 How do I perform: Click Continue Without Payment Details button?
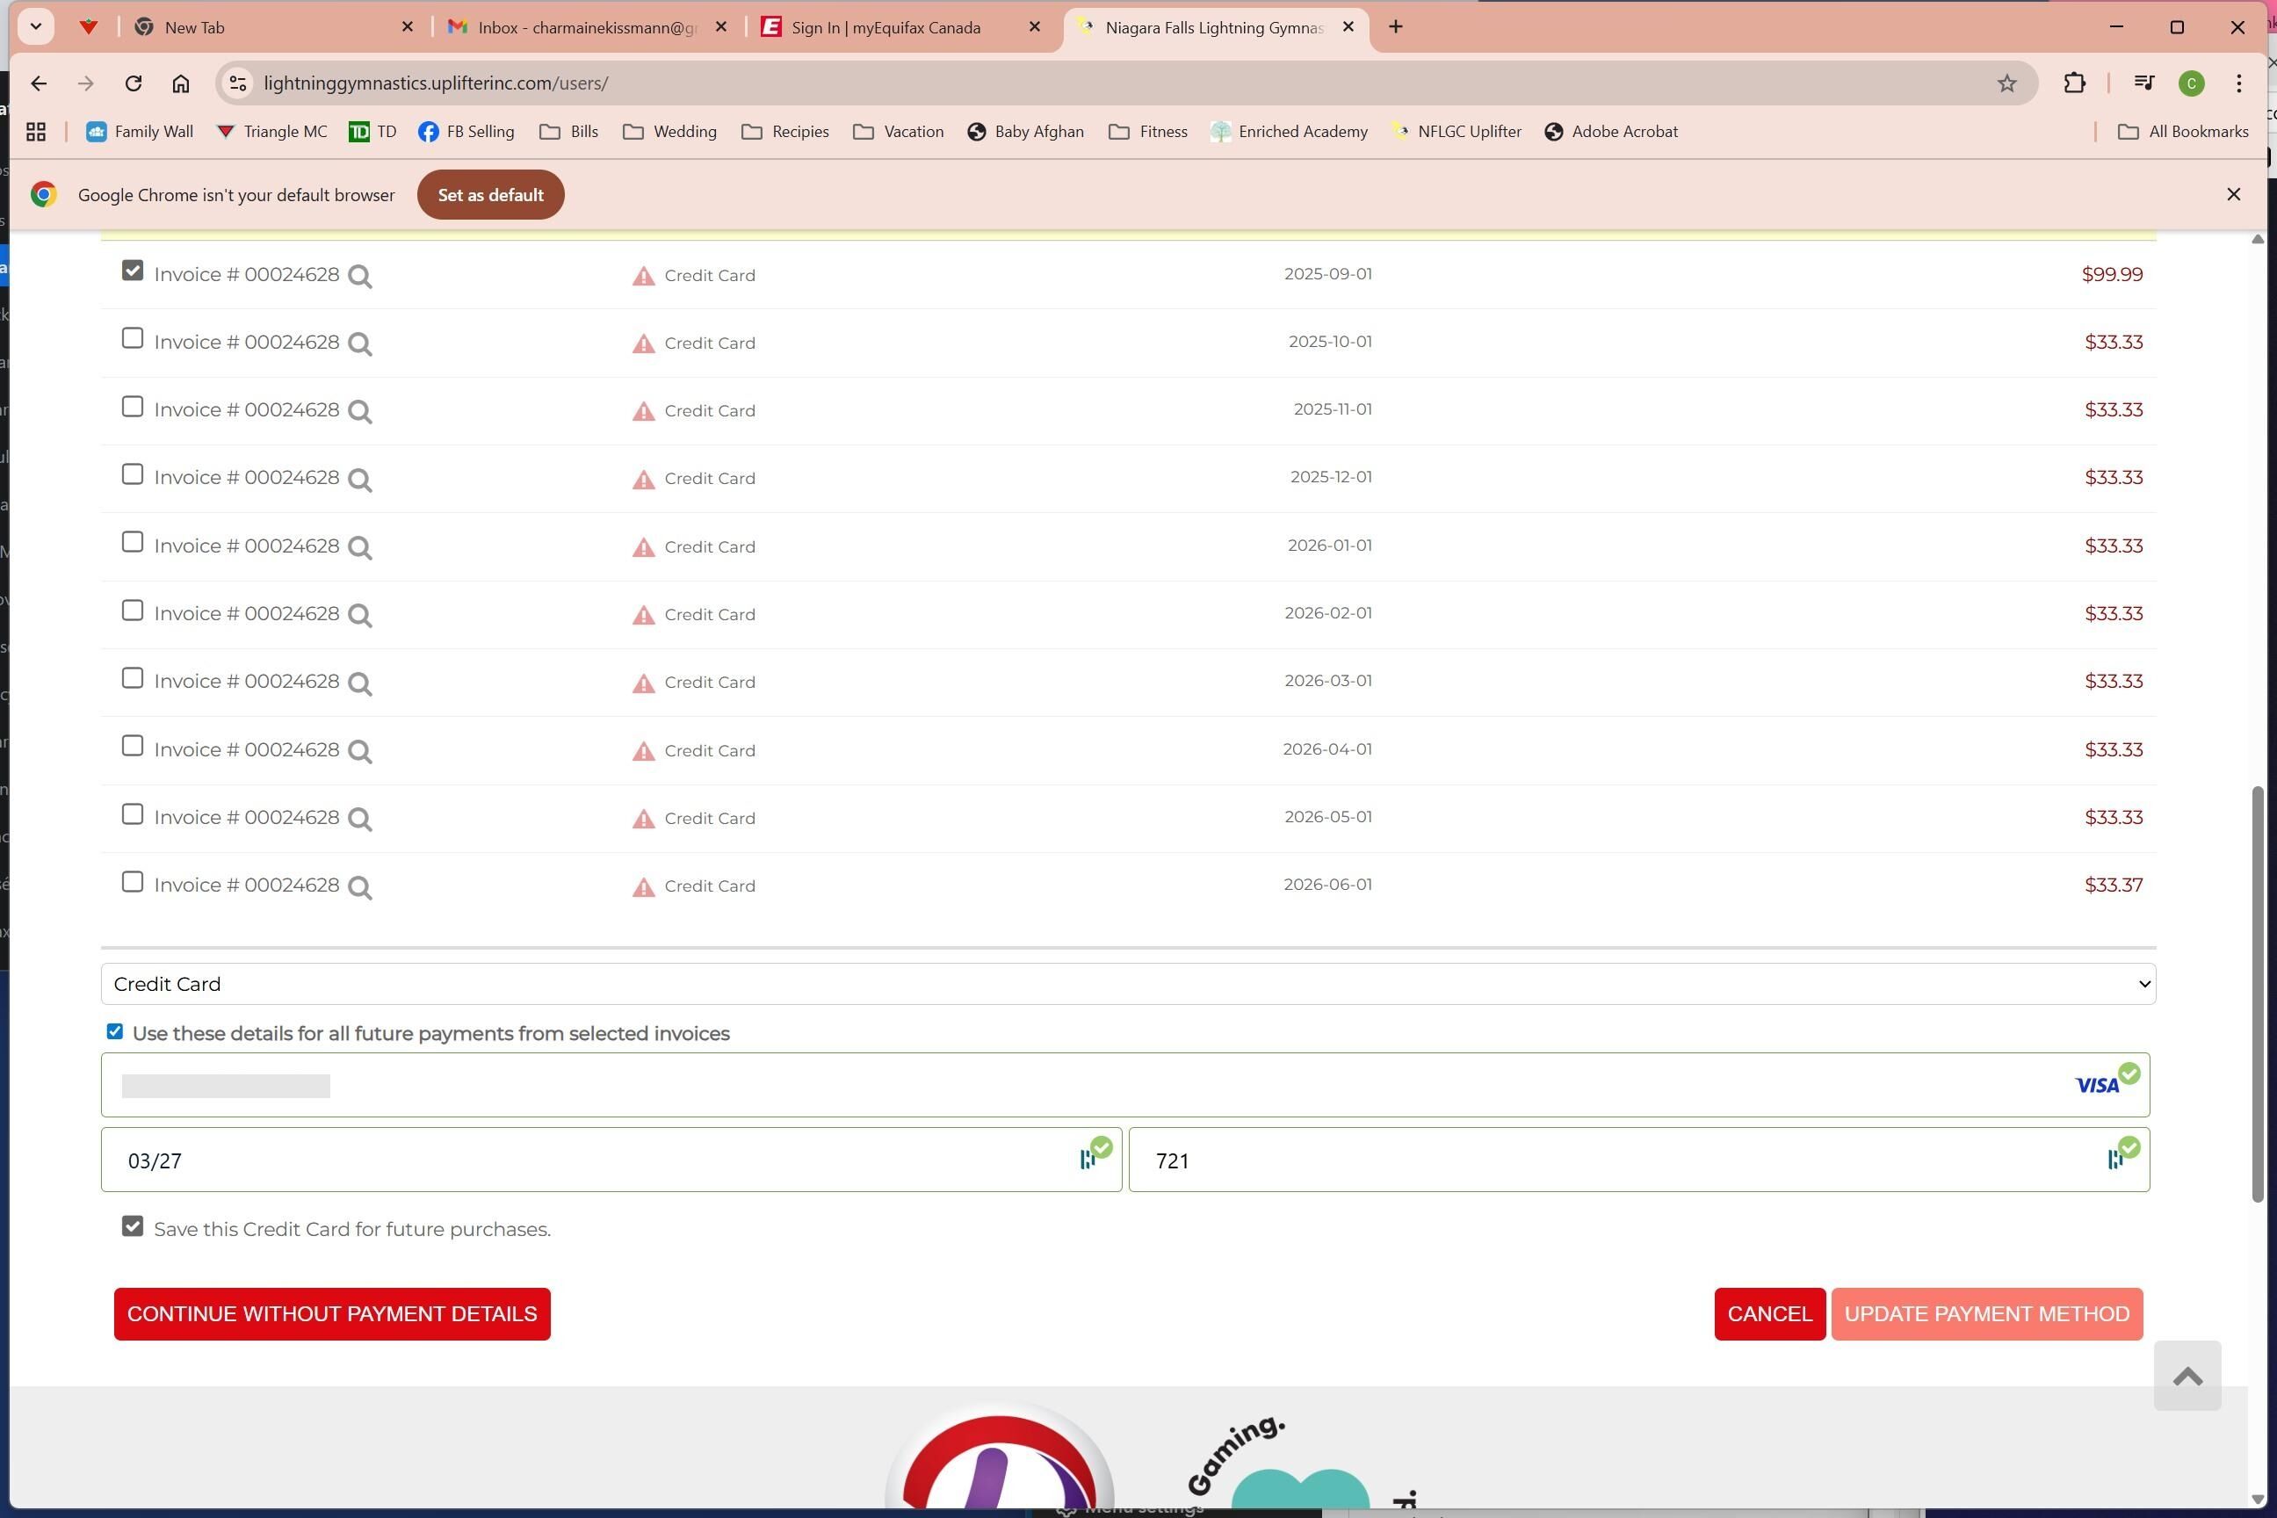pos(331,1313)
